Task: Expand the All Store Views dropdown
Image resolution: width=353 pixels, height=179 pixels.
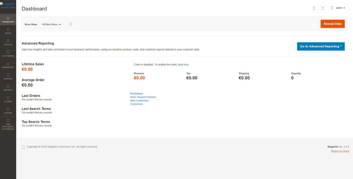Action: click(52, 24)
